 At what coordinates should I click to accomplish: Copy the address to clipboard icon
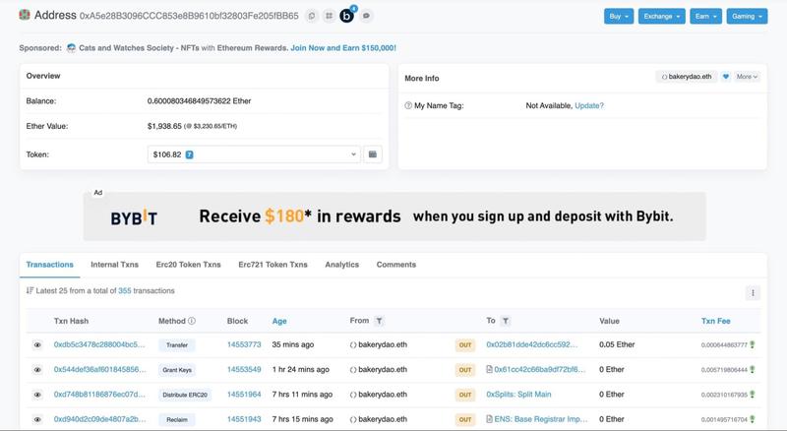point(312,16)
